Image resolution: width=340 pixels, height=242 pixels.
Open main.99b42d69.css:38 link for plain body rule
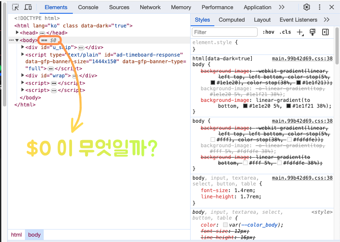(x=302, y=121)
